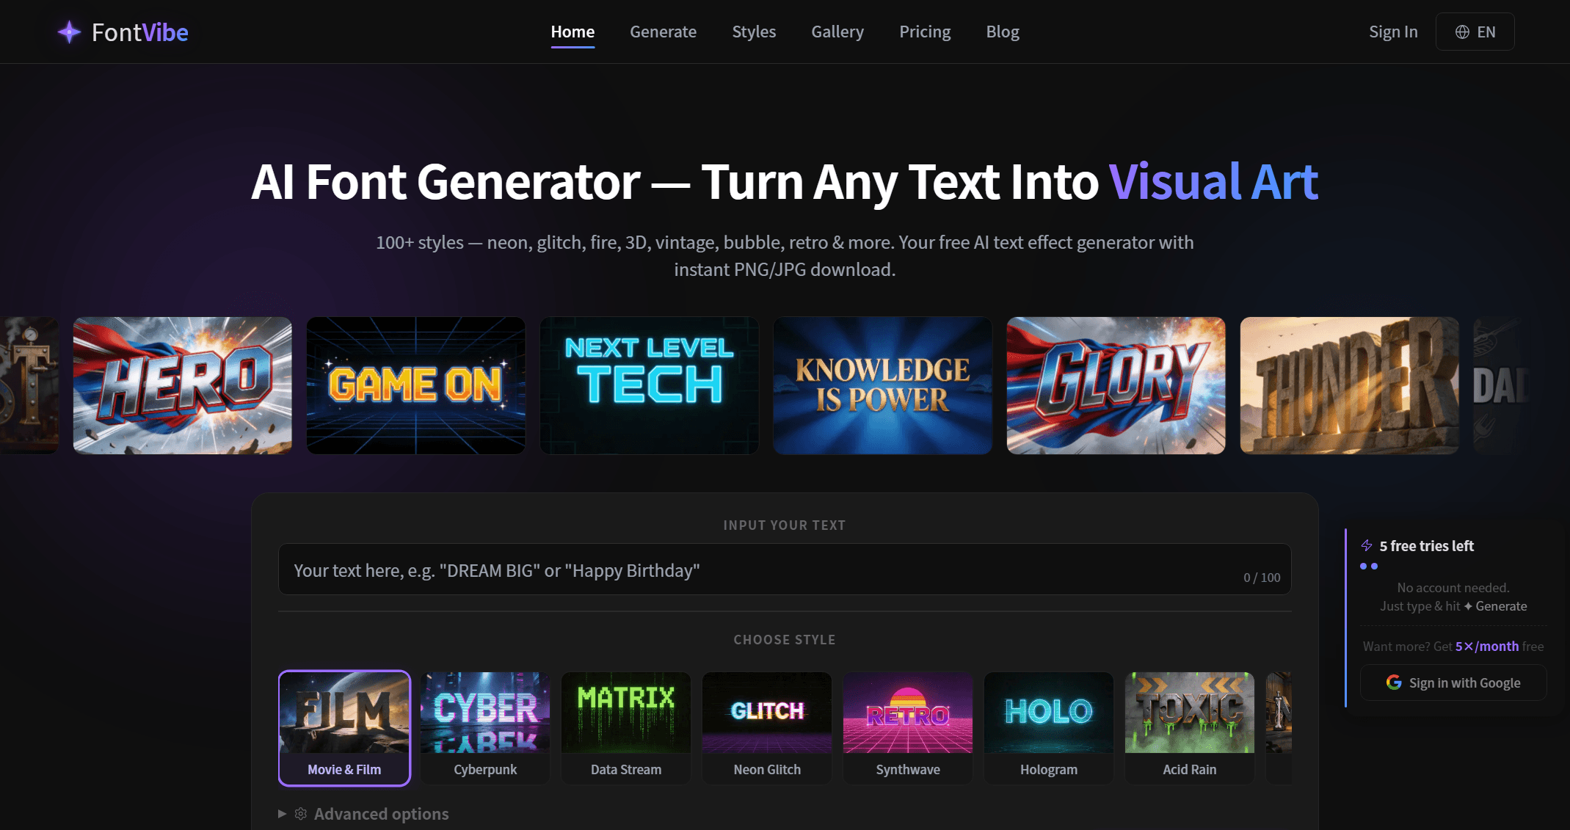The image size is (1570, 830).
Task: Open the EN language dropdown
Action: [x=1475, y=32]
